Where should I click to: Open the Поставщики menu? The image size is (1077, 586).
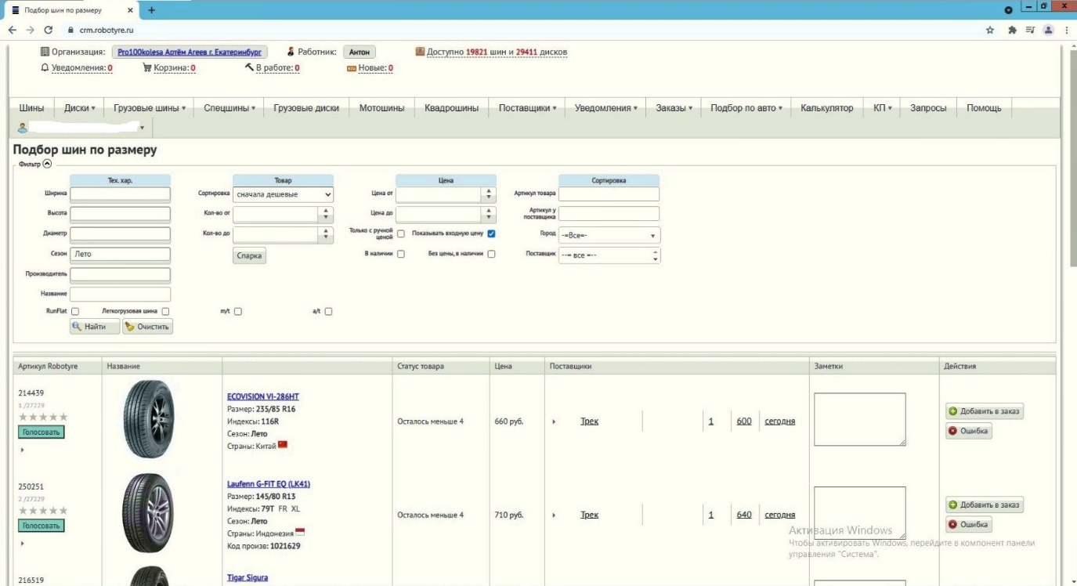pyautogui.click(x=527, y=108)
